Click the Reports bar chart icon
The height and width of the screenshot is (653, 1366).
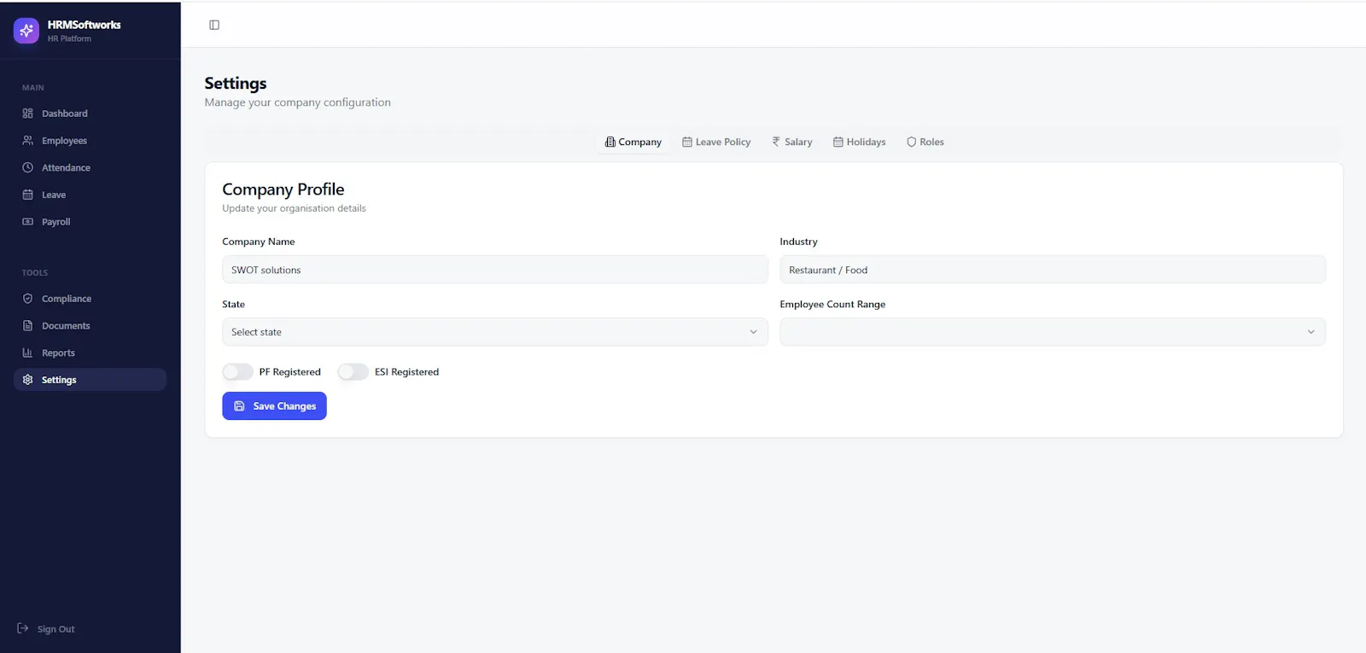coord(27,353)
